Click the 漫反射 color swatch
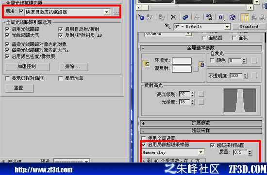The height and width of the screenshot is (175, 267). click(182, 69)
